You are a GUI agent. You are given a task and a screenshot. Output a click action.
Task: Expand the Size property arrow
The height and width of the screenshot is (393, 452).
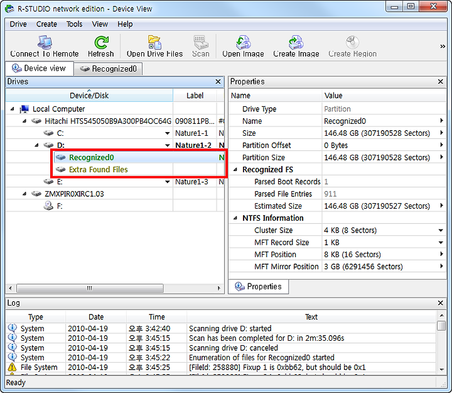click(441, 133)
